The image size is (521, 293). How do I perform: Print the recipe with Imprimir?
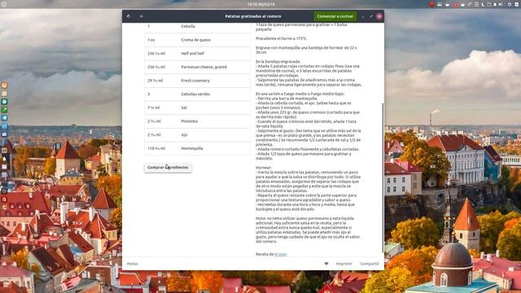344,264
